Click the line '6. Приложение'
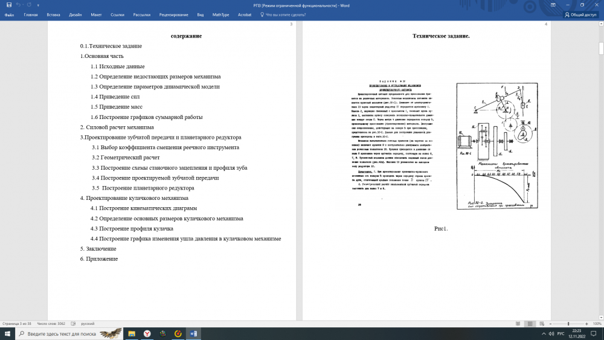This screenshot has width=604, height=340. point(99,258)
